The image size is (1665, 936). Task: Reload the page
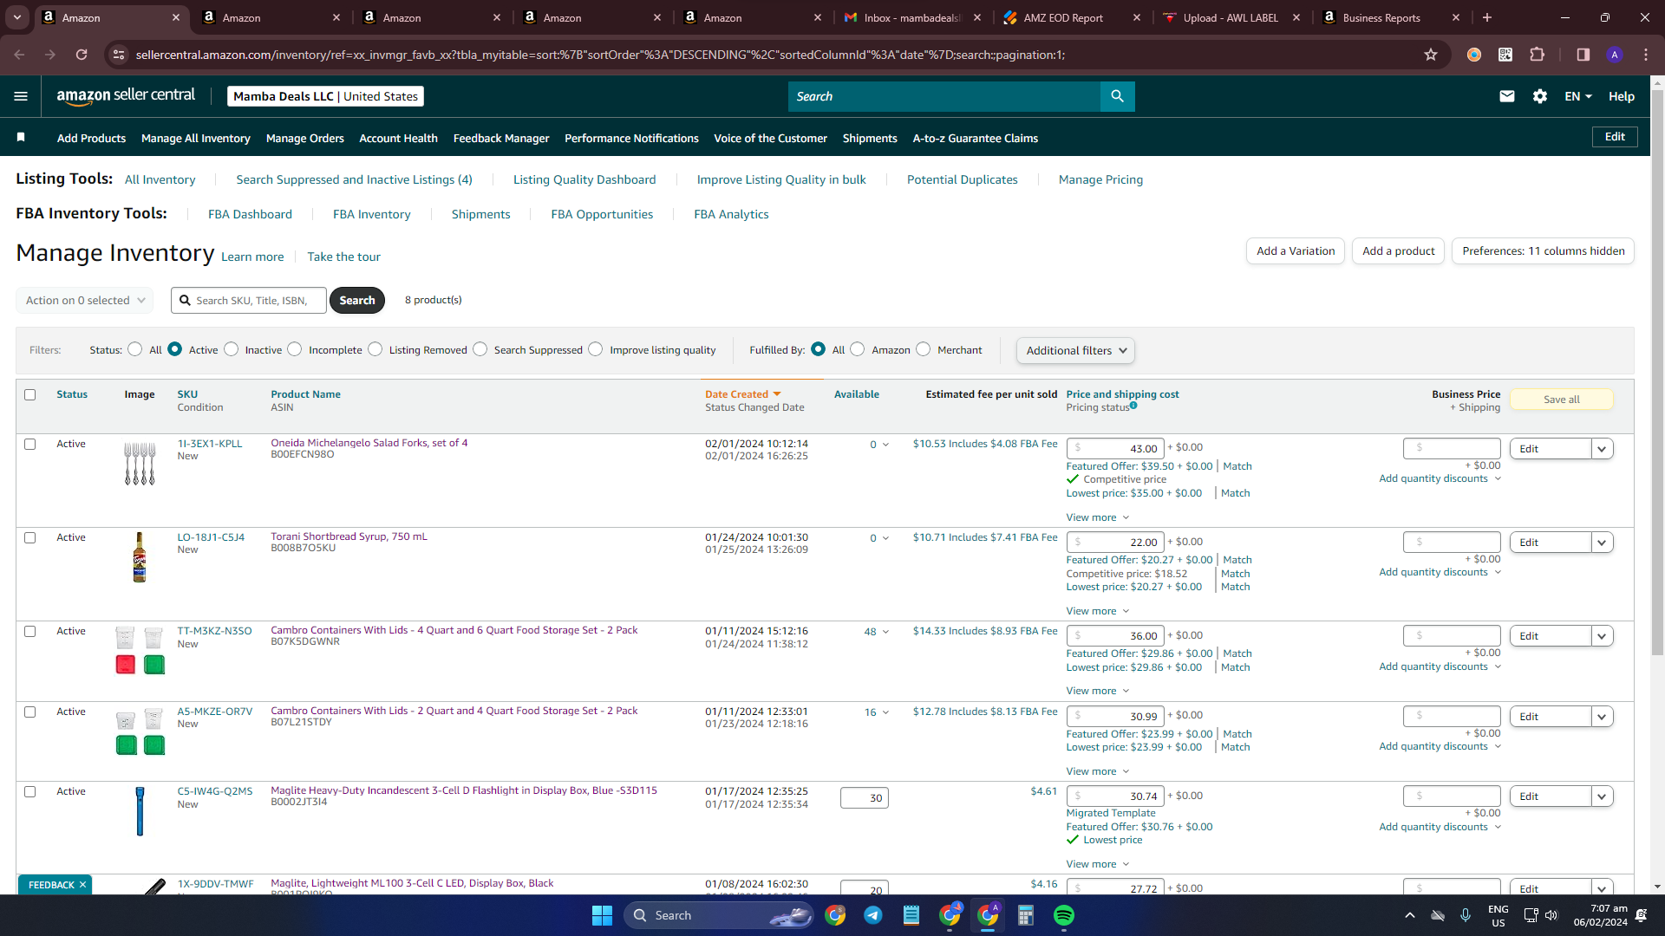(x=82, y=55)
